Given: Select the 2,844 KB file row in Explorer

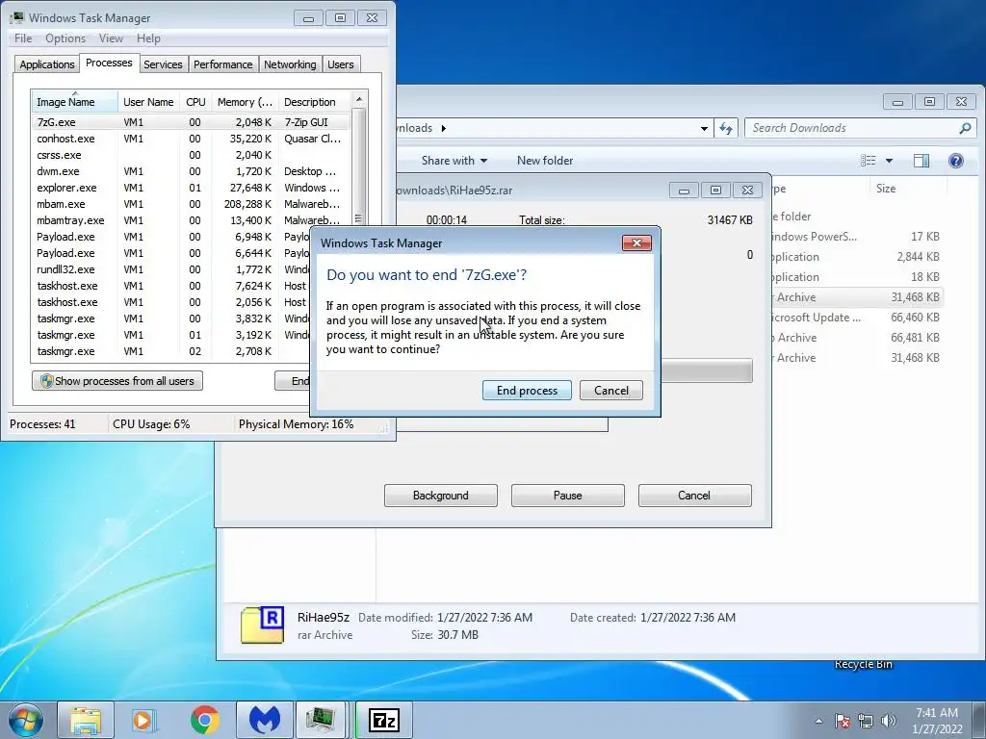Looking at the screenshot, I should [858, 256].
